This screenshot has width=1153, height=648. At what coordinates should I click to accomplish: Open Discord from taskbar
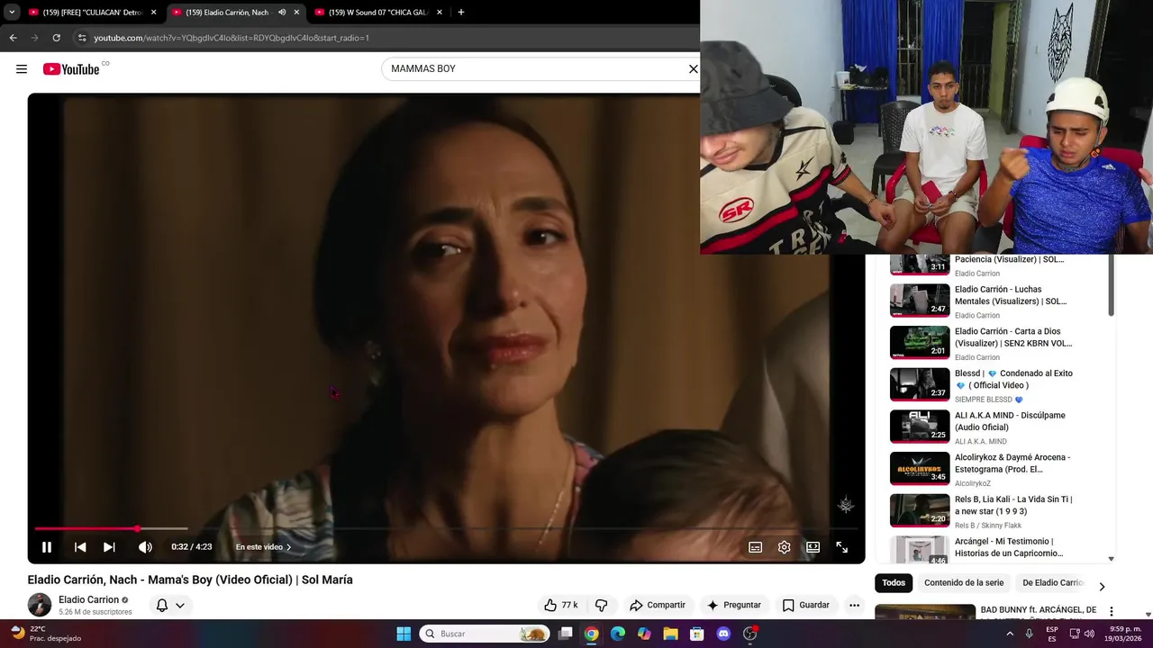(x=723, y=634)
